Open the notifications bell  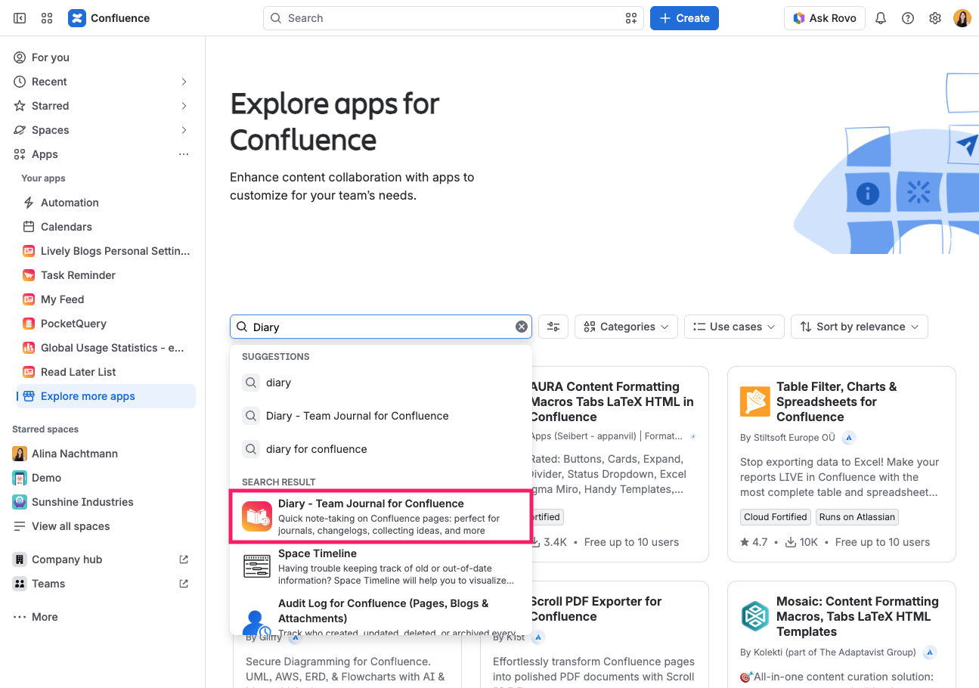(x=881, y=18)
